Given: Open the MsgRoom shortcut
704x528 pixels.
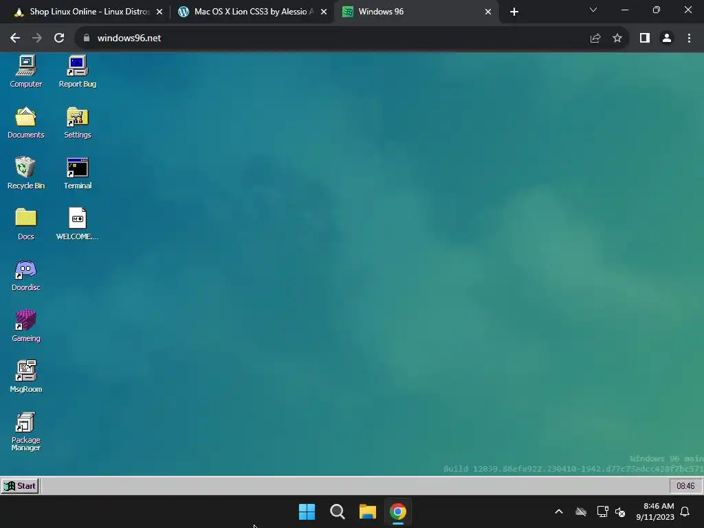Looking at the screenshot, I should tap(25, 377).
